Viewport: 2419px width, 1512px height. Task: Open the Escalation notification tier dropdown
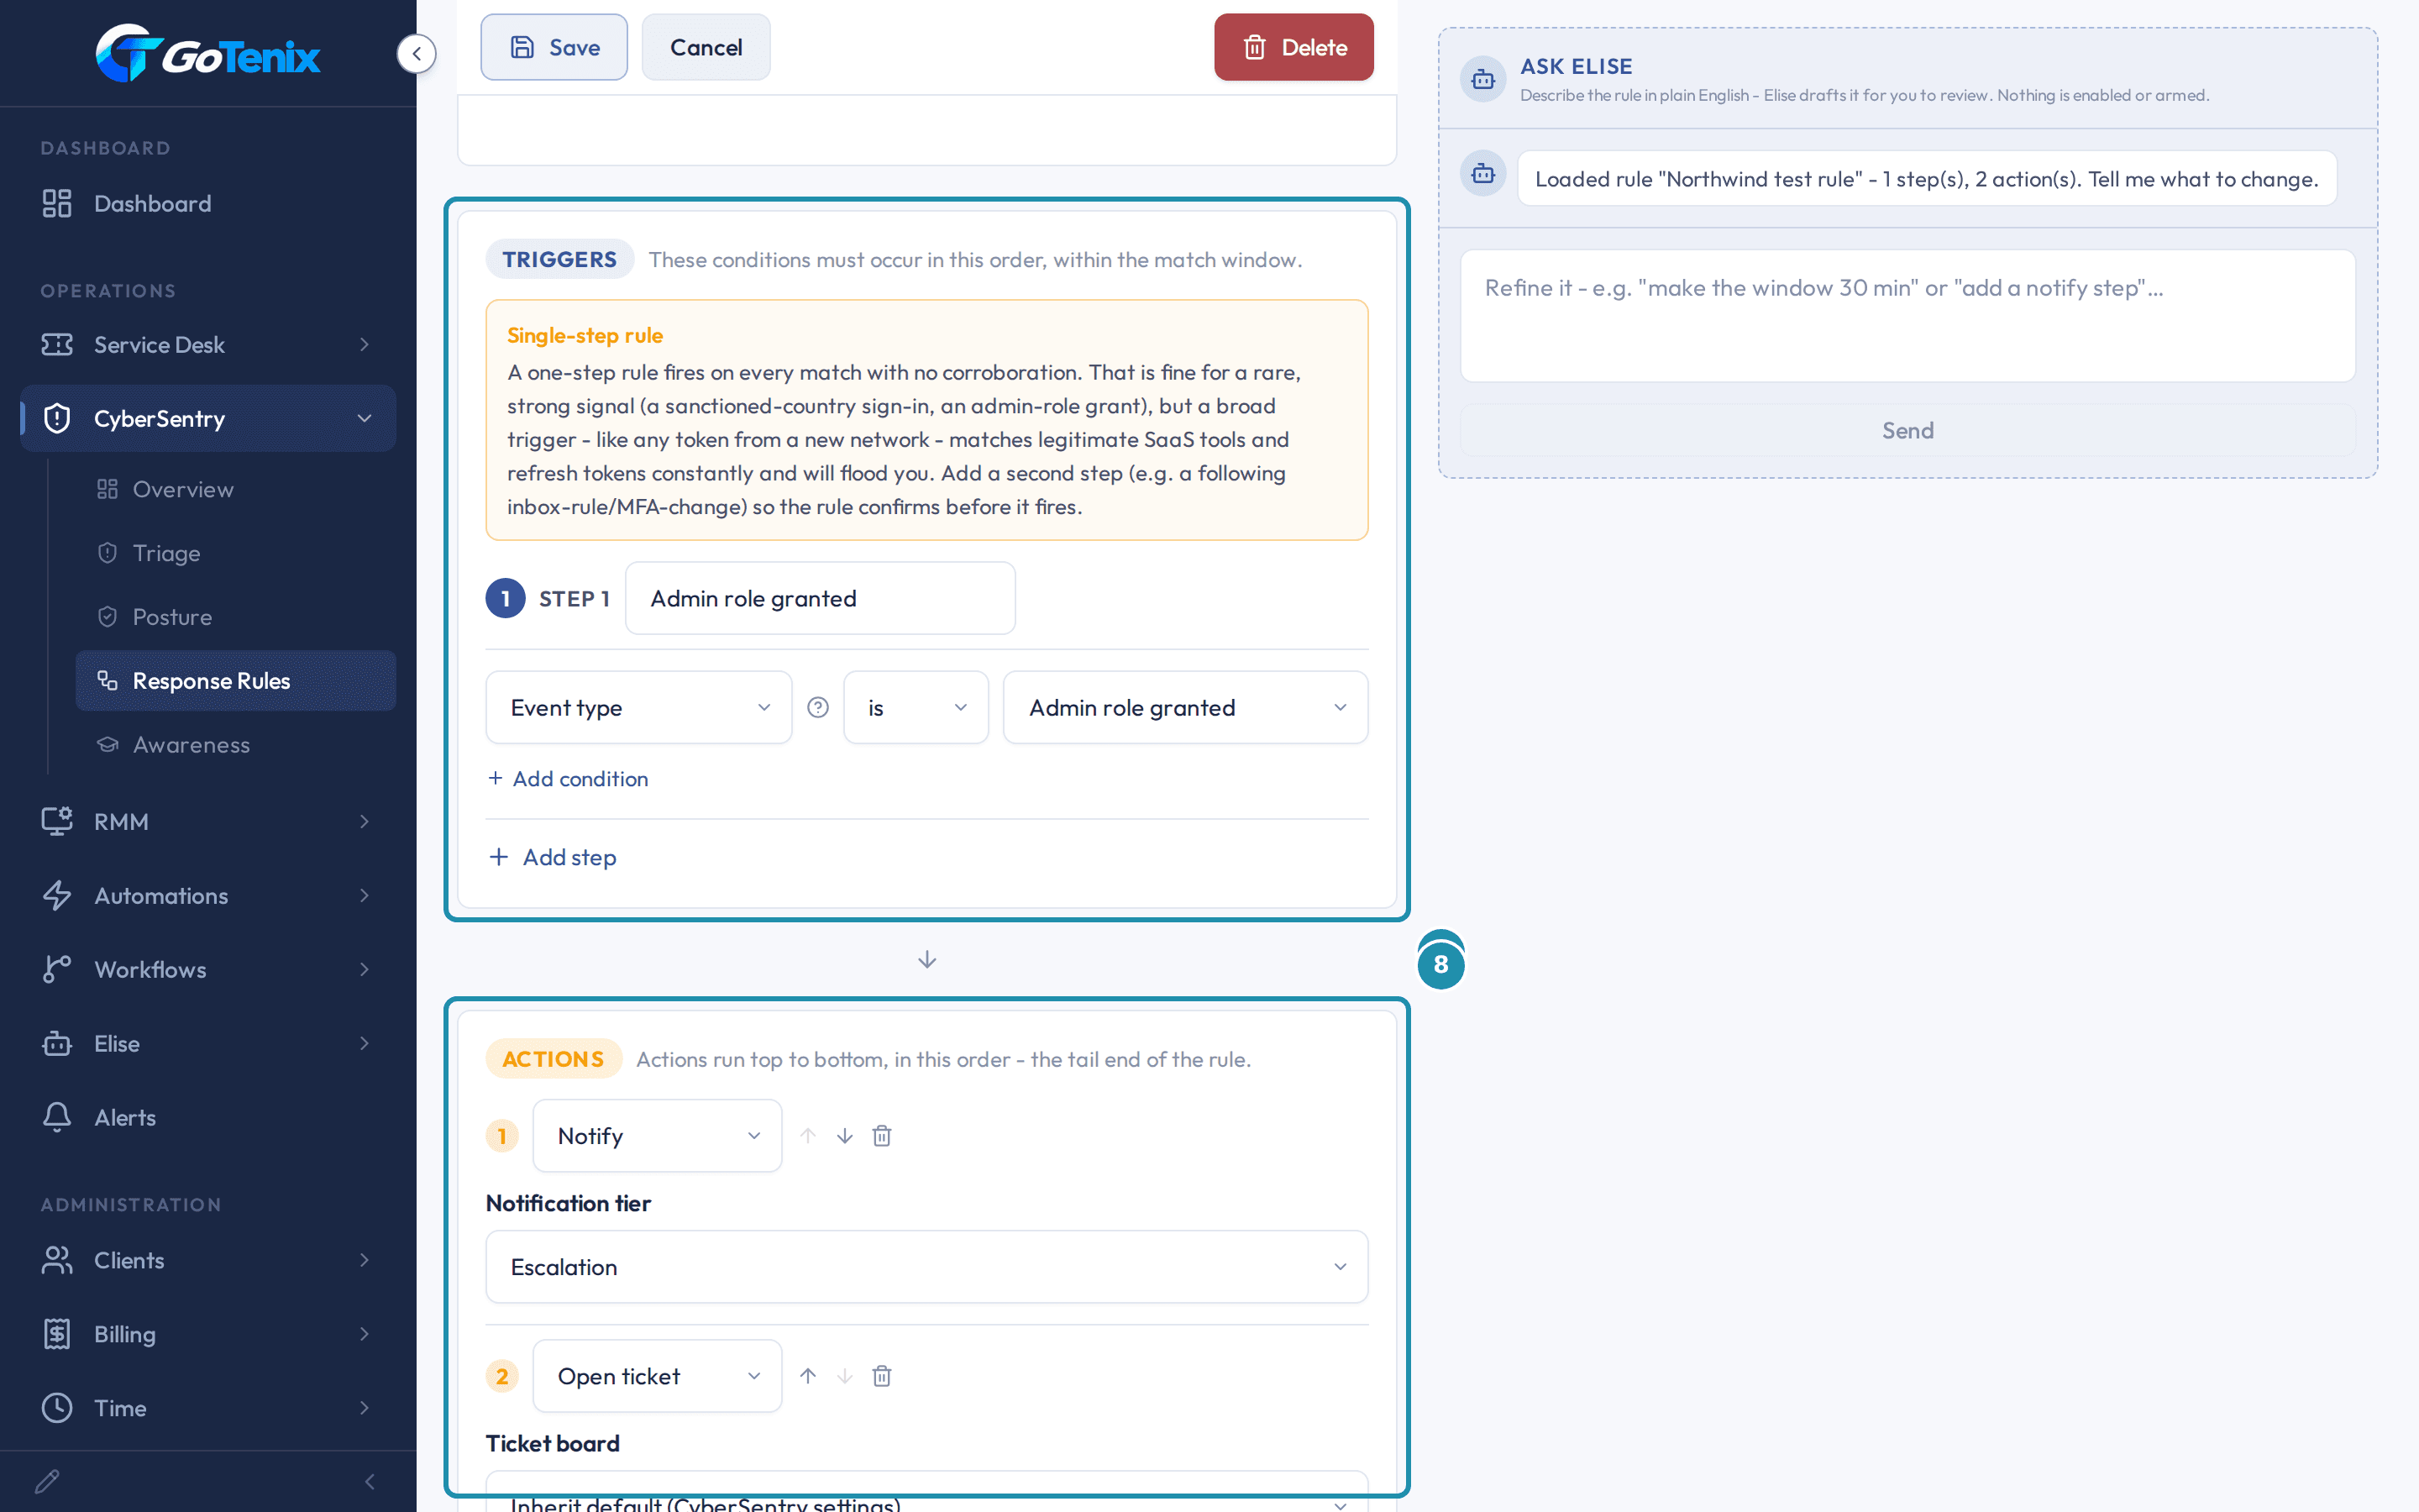[926, 1267]
